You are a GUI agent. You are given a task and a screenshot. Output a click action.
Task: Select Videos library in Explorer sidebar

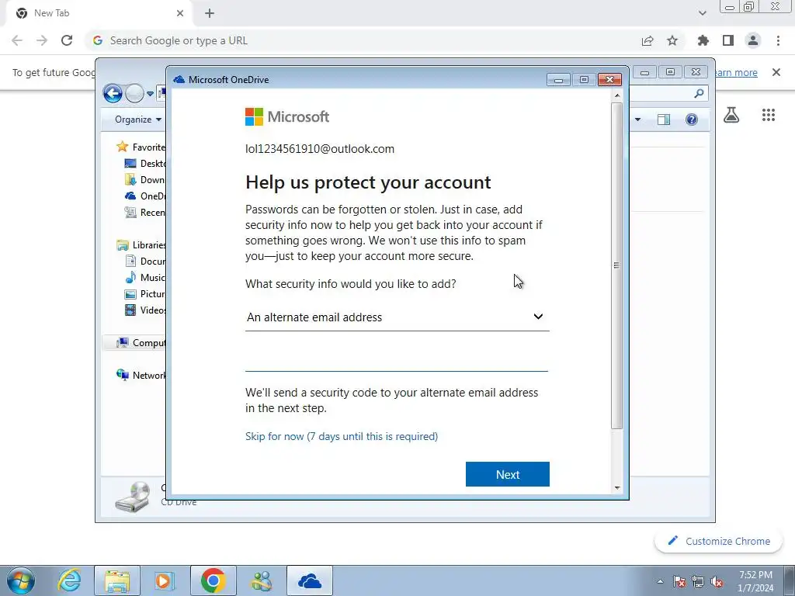(145, 310)
